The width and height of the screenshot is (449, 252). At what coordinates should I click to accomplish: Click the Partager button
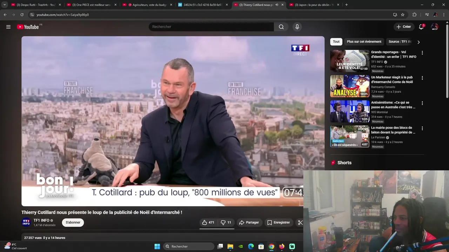tap(249, 222)
